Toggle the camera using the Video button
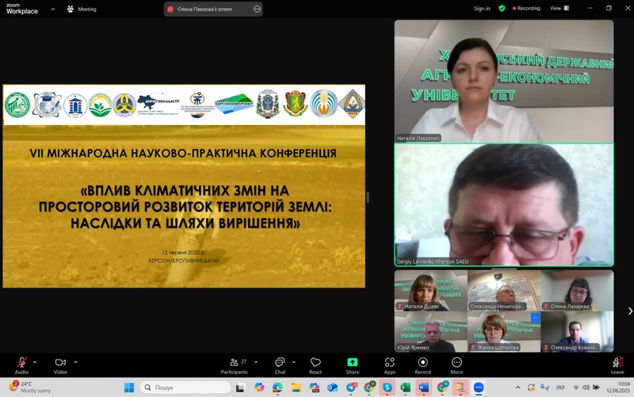 click(60, 364)
